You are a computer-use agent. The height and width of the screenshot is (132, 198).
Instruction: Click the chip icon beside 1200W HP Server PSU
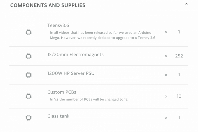(x=28, y=75)
